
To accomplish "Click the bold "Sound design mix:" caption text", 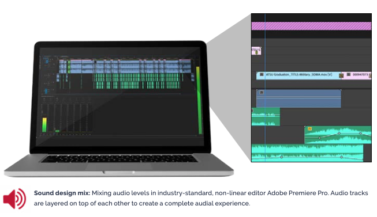I will tap(62, 193).
